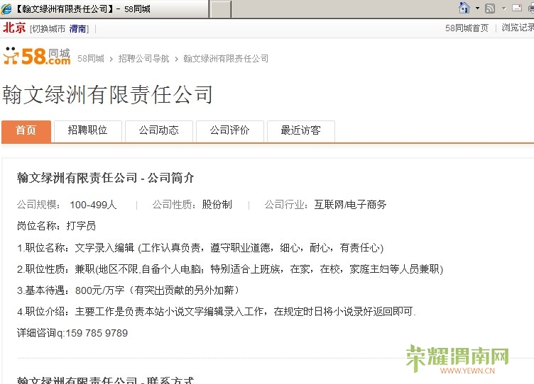Click the 3.基本待遇：800元/万字 line
Screen dimensions: 534x384
click(x=129, y=290)
